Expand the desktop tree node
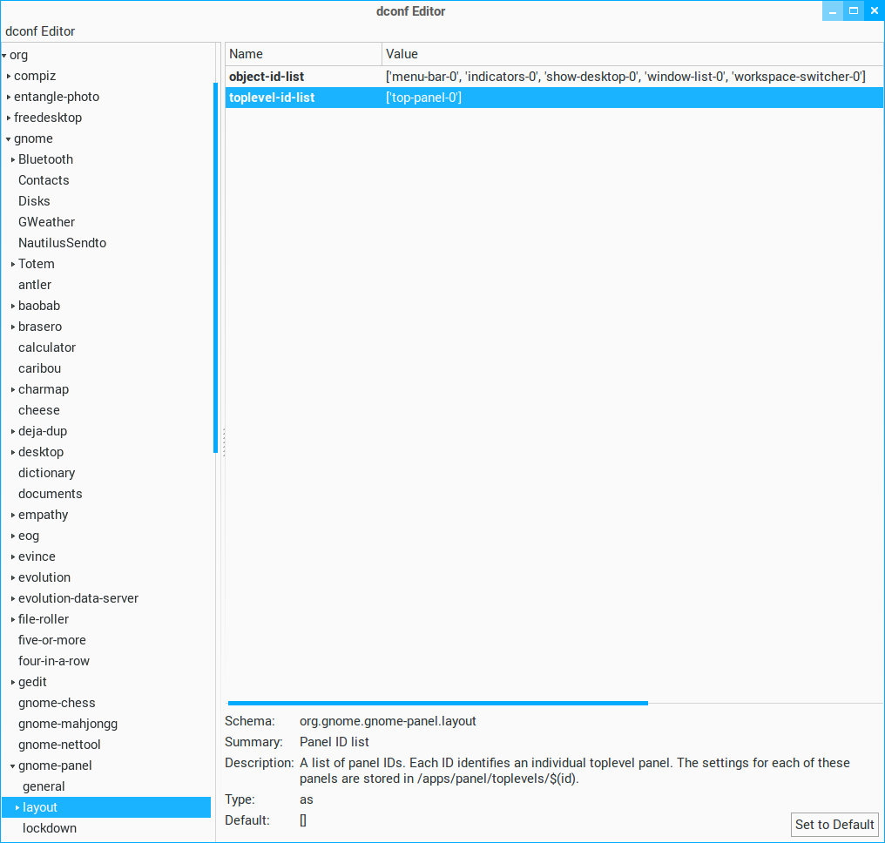 (13, 453)
